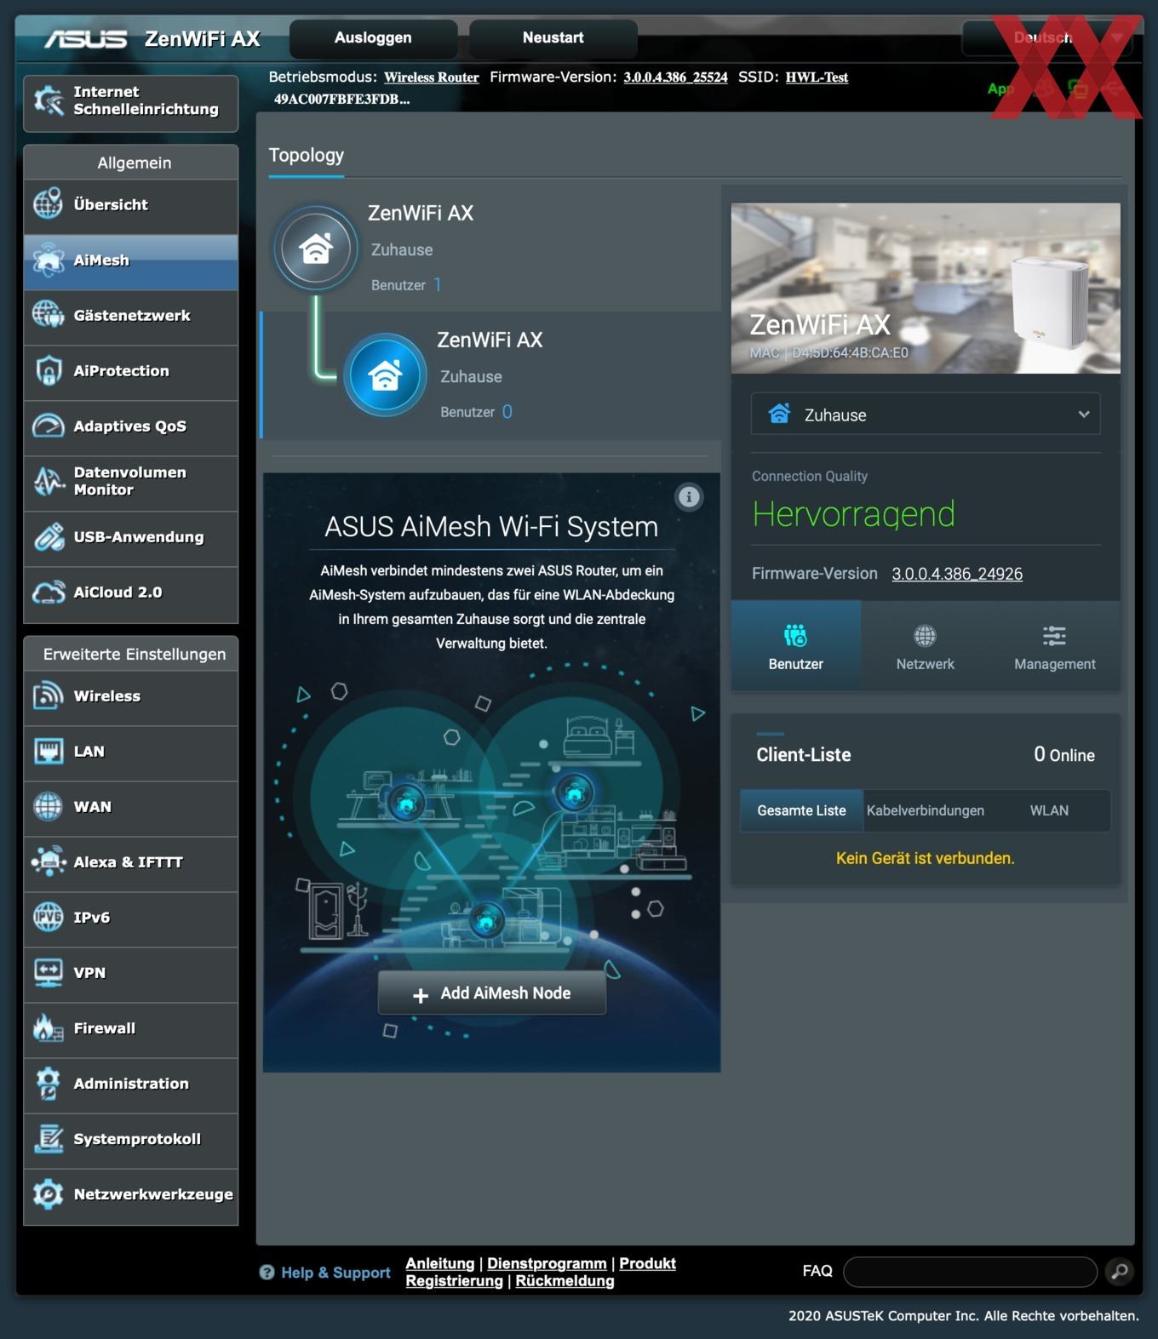Click the AiMesh info icon
Screen dimensions: 1158x1339
click(689, 497)
